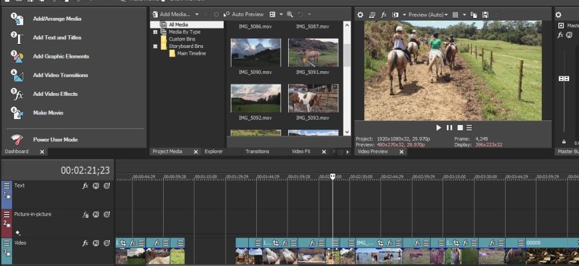Click the media list scroll-up arrow

(x=347, y=25)
